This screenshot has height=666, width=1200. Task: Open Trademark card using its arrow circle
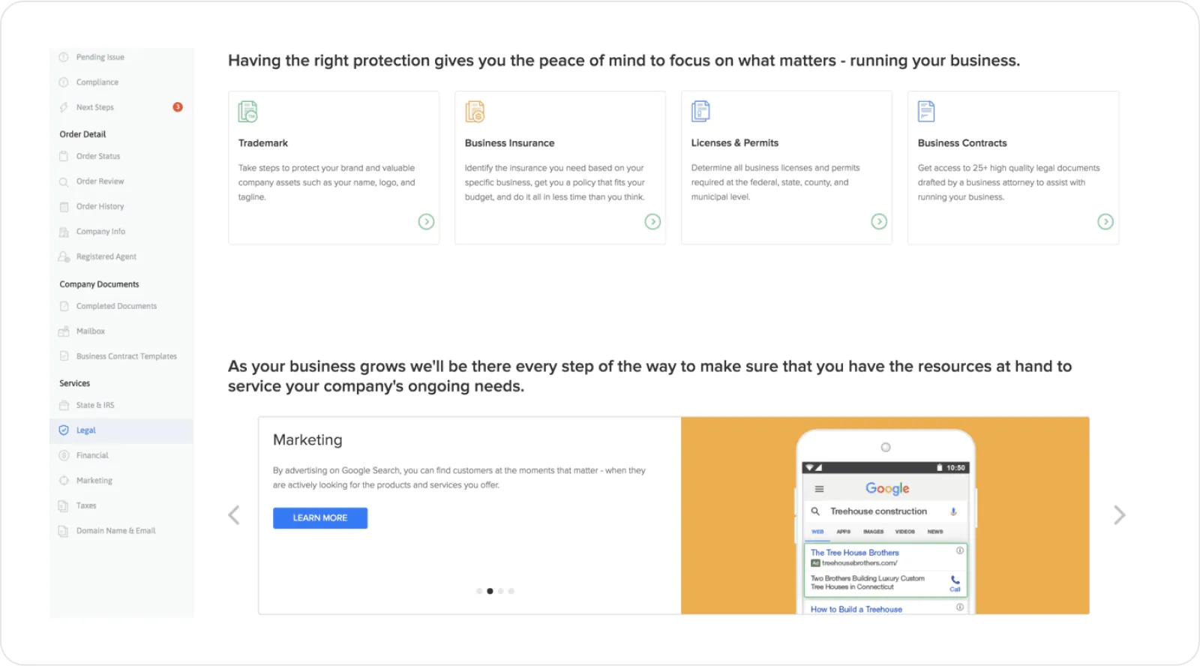click(426, 221)
